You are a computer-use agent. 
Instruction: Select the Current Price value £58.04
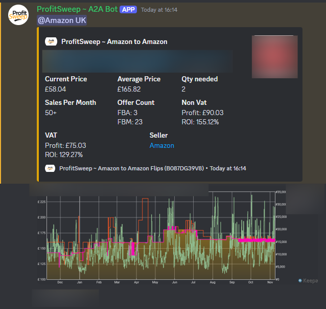(55, 90)
